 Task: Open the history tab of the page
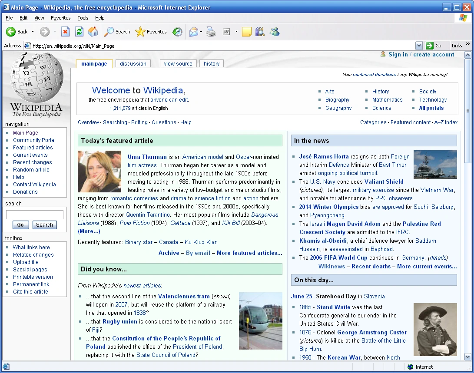212,64
